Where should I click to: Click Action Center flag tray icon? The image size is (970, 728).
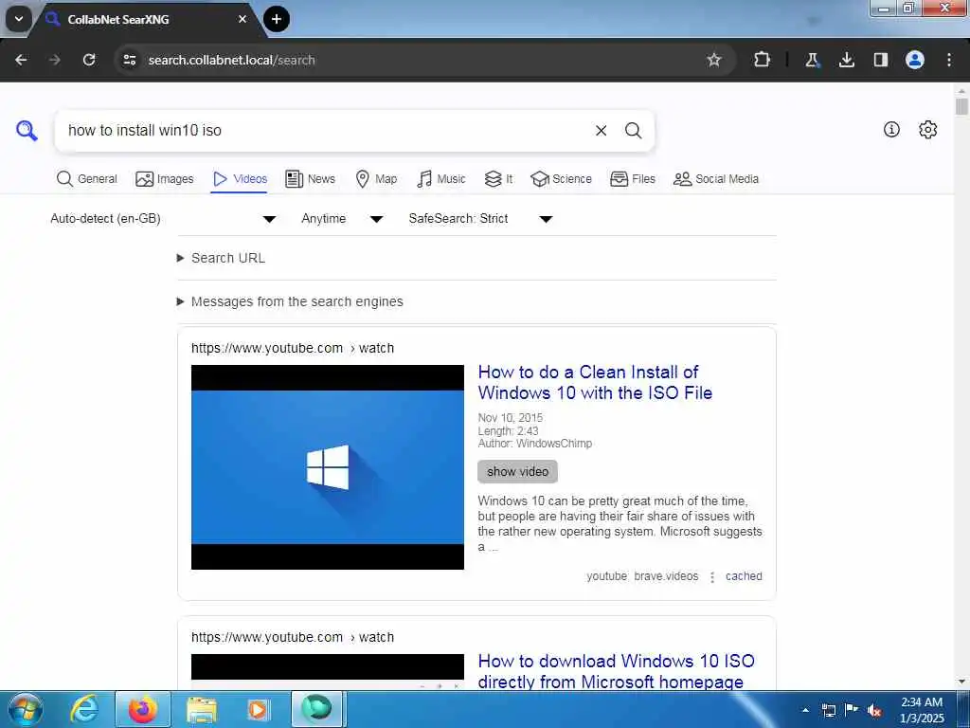click(852, 710)
